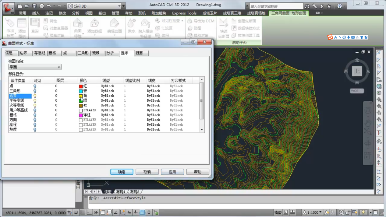
Task: Click the 模型 button in status bar
Action: pyautogui.click(x=278, y=212)
